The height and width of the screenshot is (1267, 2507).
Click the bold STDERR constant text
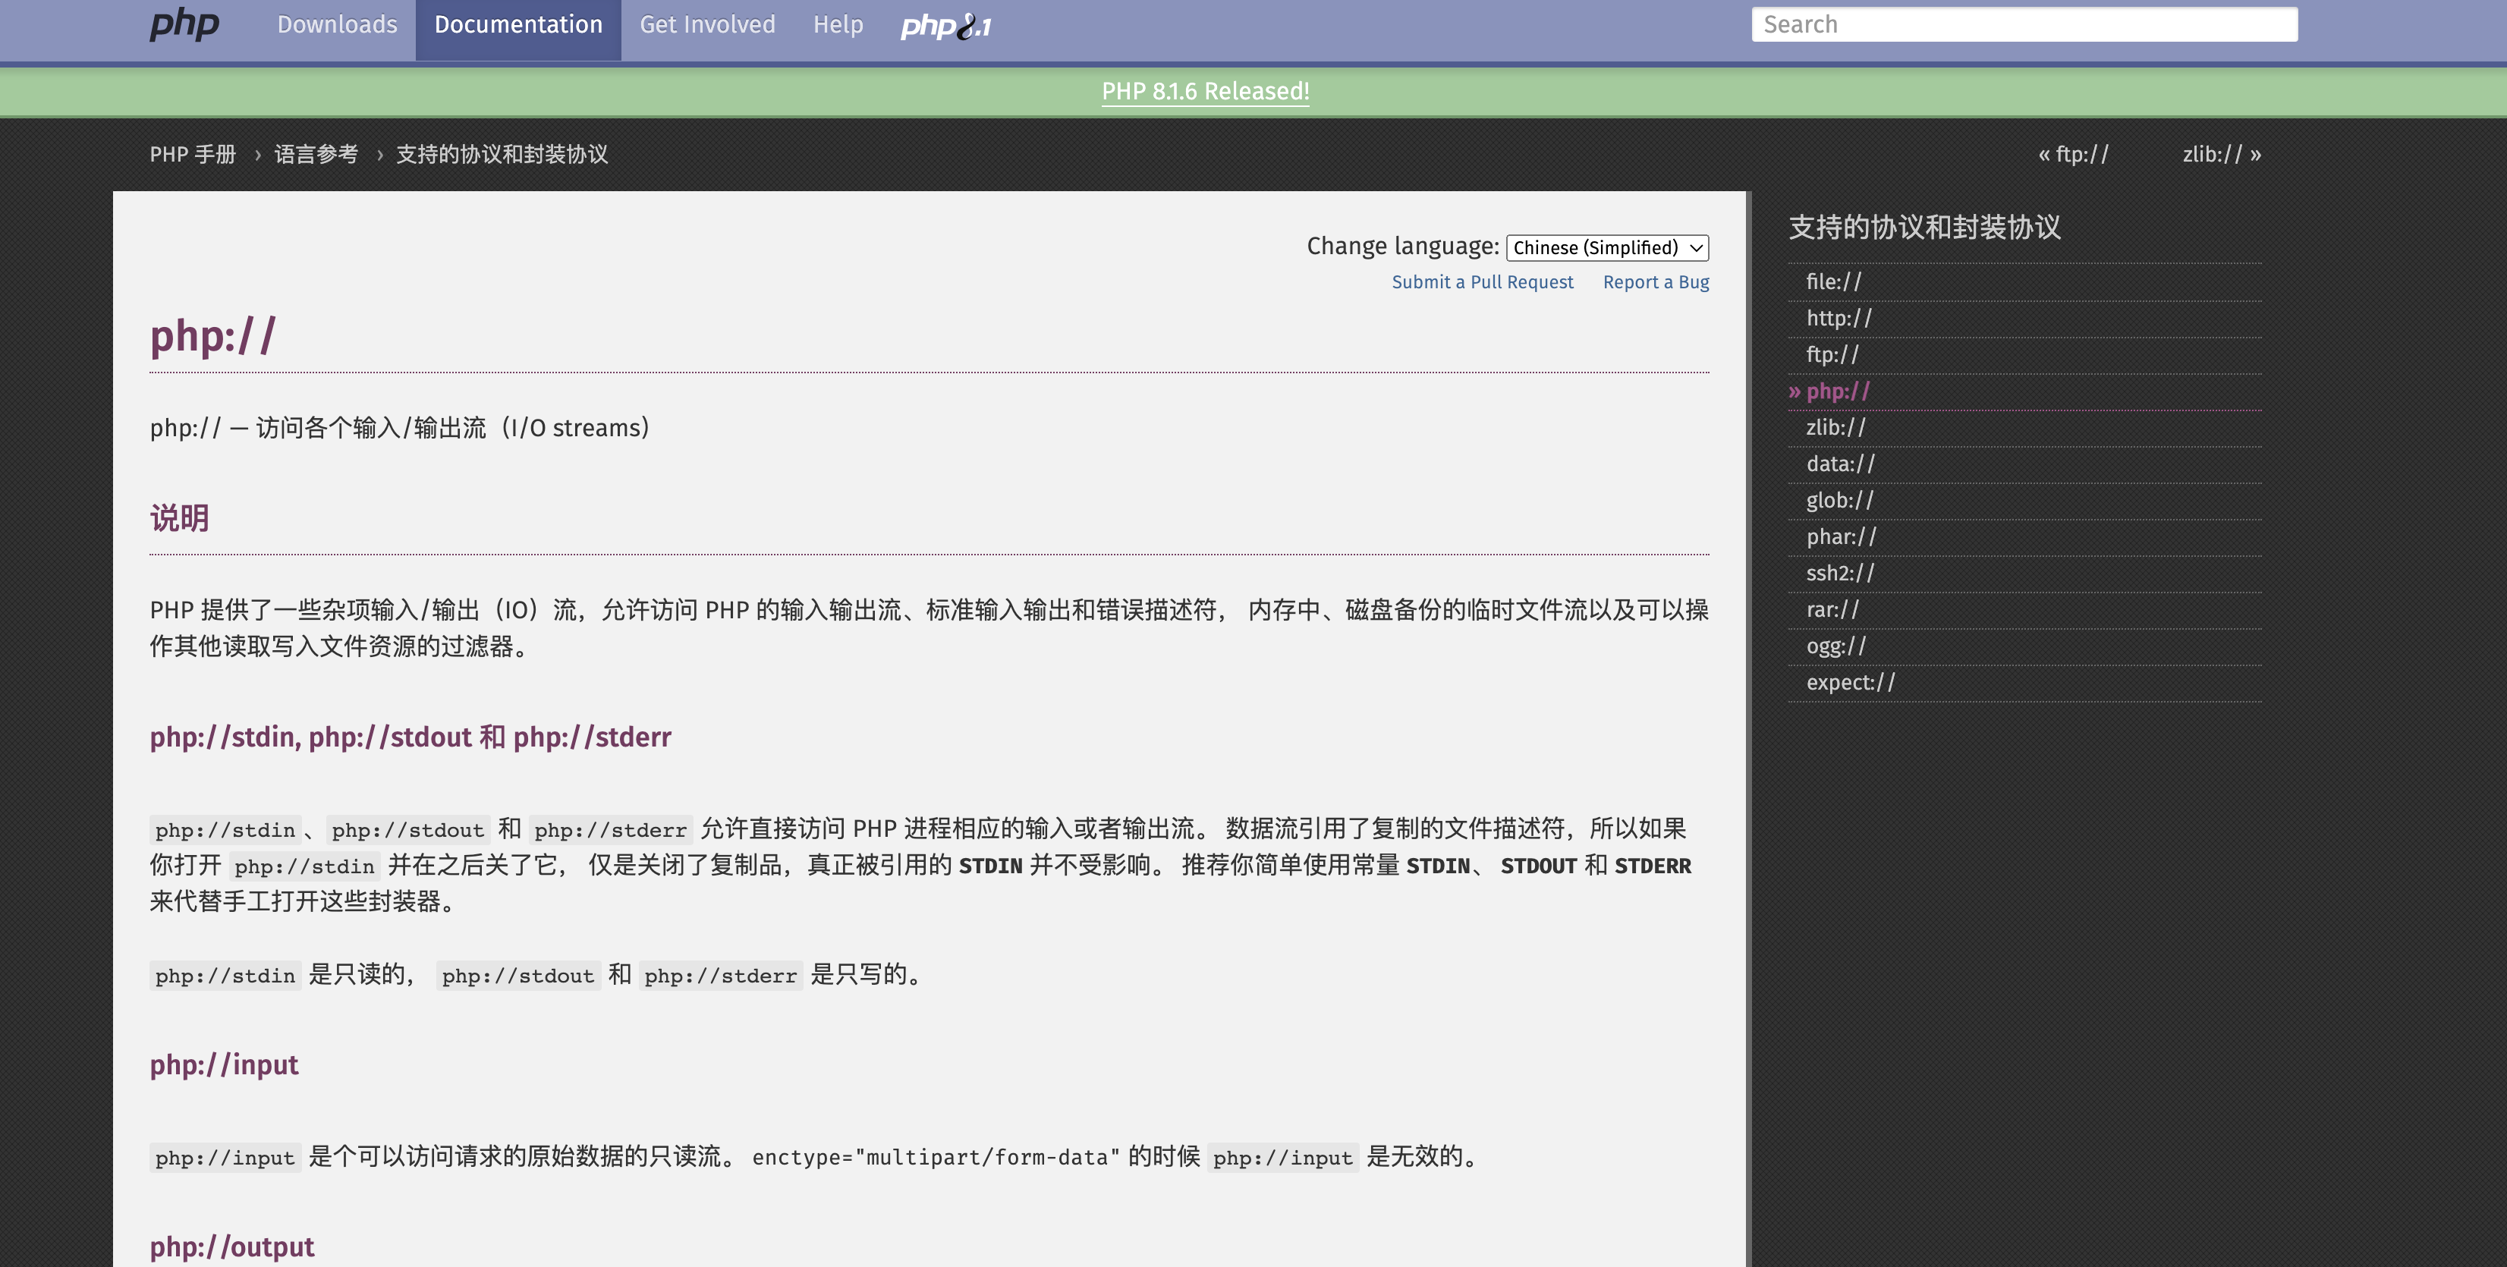1653,866
